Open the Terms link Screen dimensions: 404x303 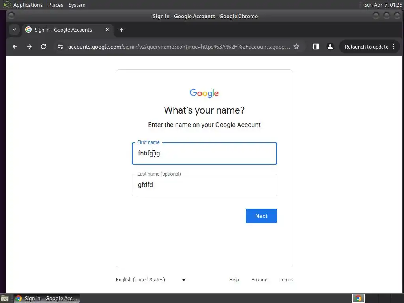point(286,280)
